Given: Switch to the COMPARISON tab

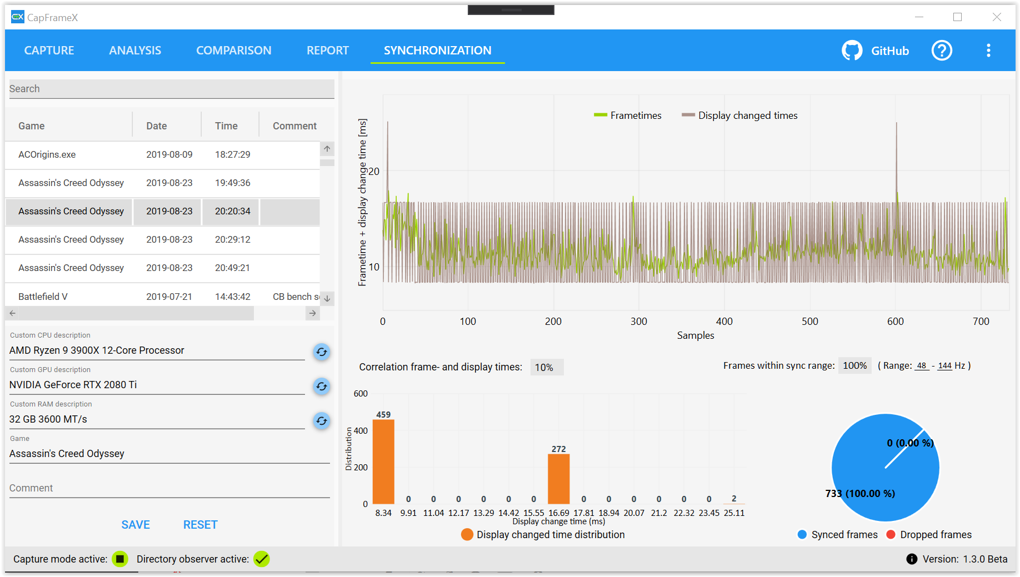Looking at the screenshot, I should tap(234, 50).
